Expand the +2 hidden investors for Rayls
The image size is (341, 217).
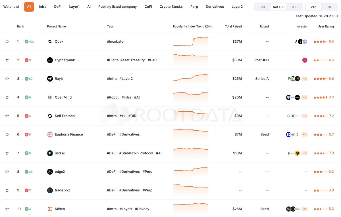[304, 79]
